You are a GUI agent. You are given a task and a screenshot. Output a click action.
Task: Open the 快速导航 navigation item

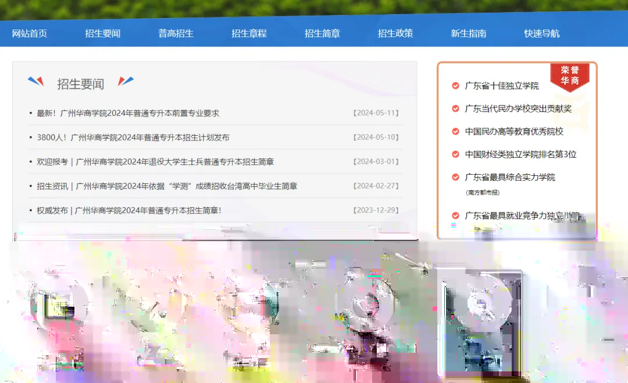(x=542, y=34)
